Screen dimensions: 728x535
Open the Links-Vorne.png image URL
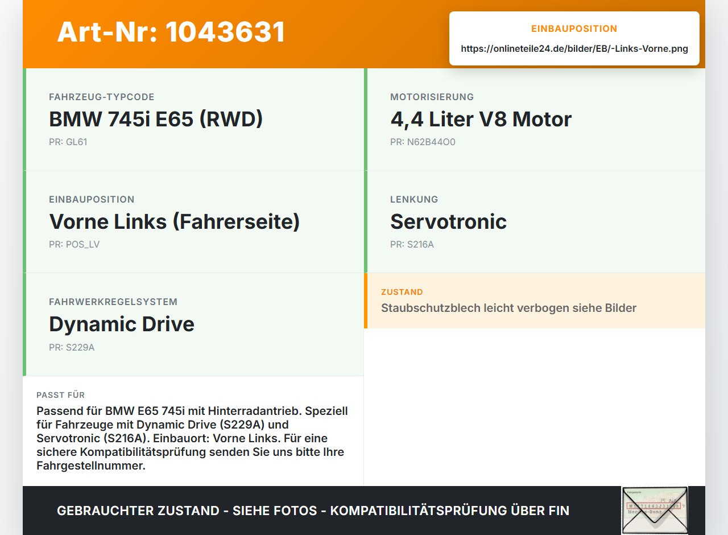(574, 49)
